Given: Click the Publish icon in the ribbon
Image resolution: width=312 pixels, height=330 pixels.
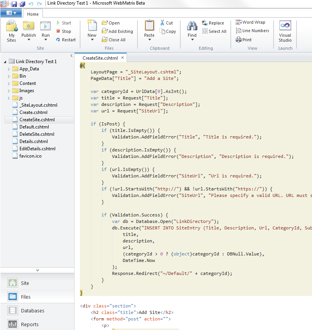Looking at the screenshot, I should coord(29,26).
